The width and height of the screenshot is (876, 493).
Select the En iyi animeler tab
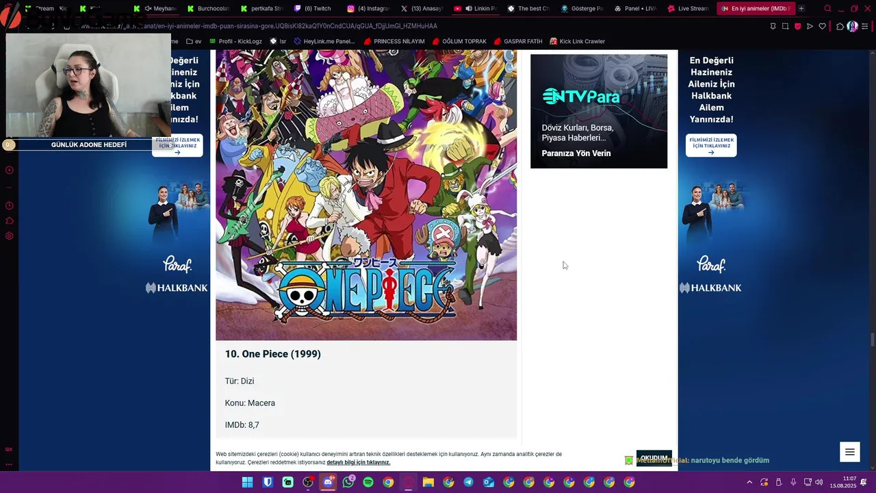(x=755, y=8)
